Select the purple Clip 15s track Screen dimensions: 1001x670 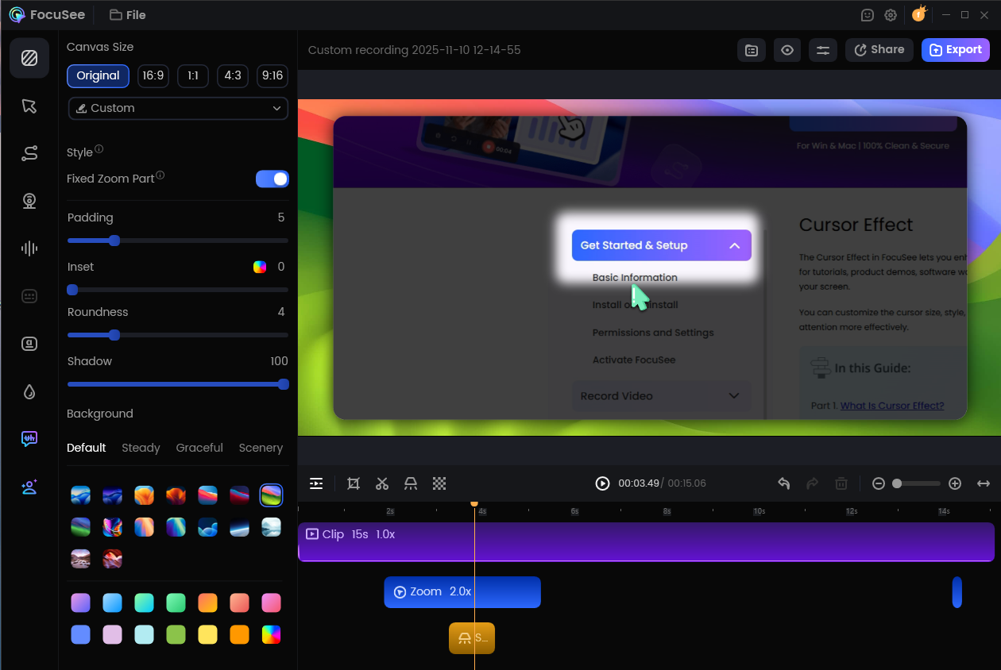click(x=646, y=541)
